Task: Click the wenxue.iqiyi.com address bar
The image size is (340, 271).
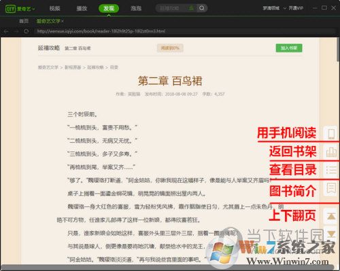Action: tap(184, 31)
